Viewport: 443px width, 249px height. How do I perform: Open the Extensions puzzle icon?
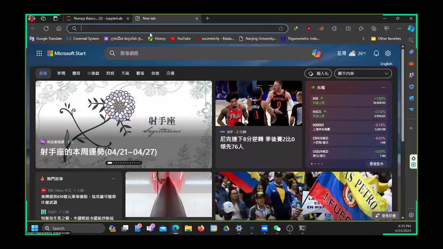pos(334,28)
